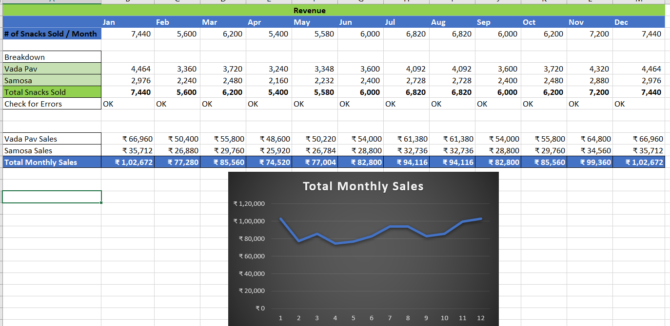Click Vada Pav May value 3,348
This screenshot has width=670, height=326.
[x=315, y=69]
